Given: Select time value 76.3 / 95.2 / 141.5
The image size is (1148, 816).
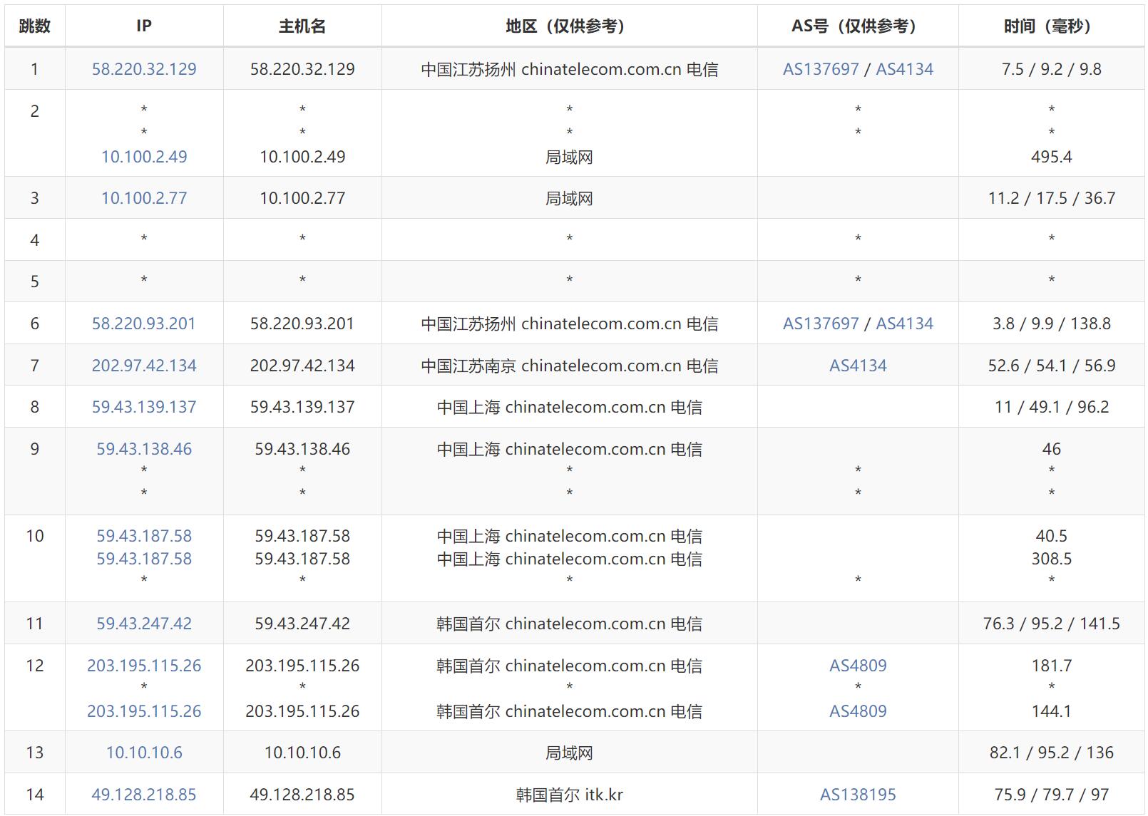Looking at the screenshot, I should click(1051, 624).
